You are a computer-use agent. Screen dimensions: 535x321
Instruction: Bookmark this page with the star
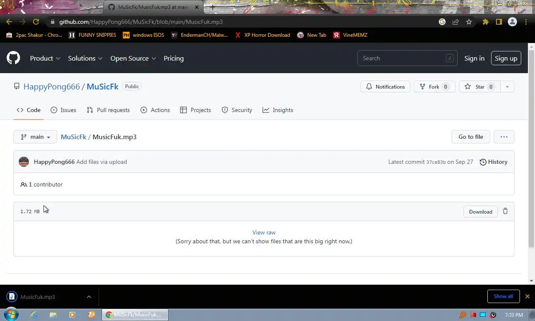pos(469,22)
